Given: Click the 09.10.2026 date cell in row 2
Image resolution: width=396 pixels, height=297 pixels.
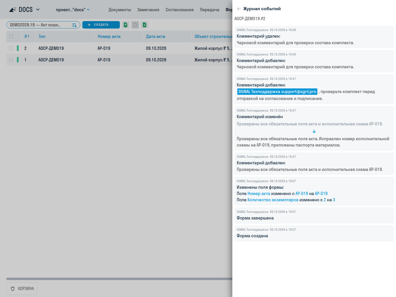Looking at the screenshot, I should coord(156,48).
